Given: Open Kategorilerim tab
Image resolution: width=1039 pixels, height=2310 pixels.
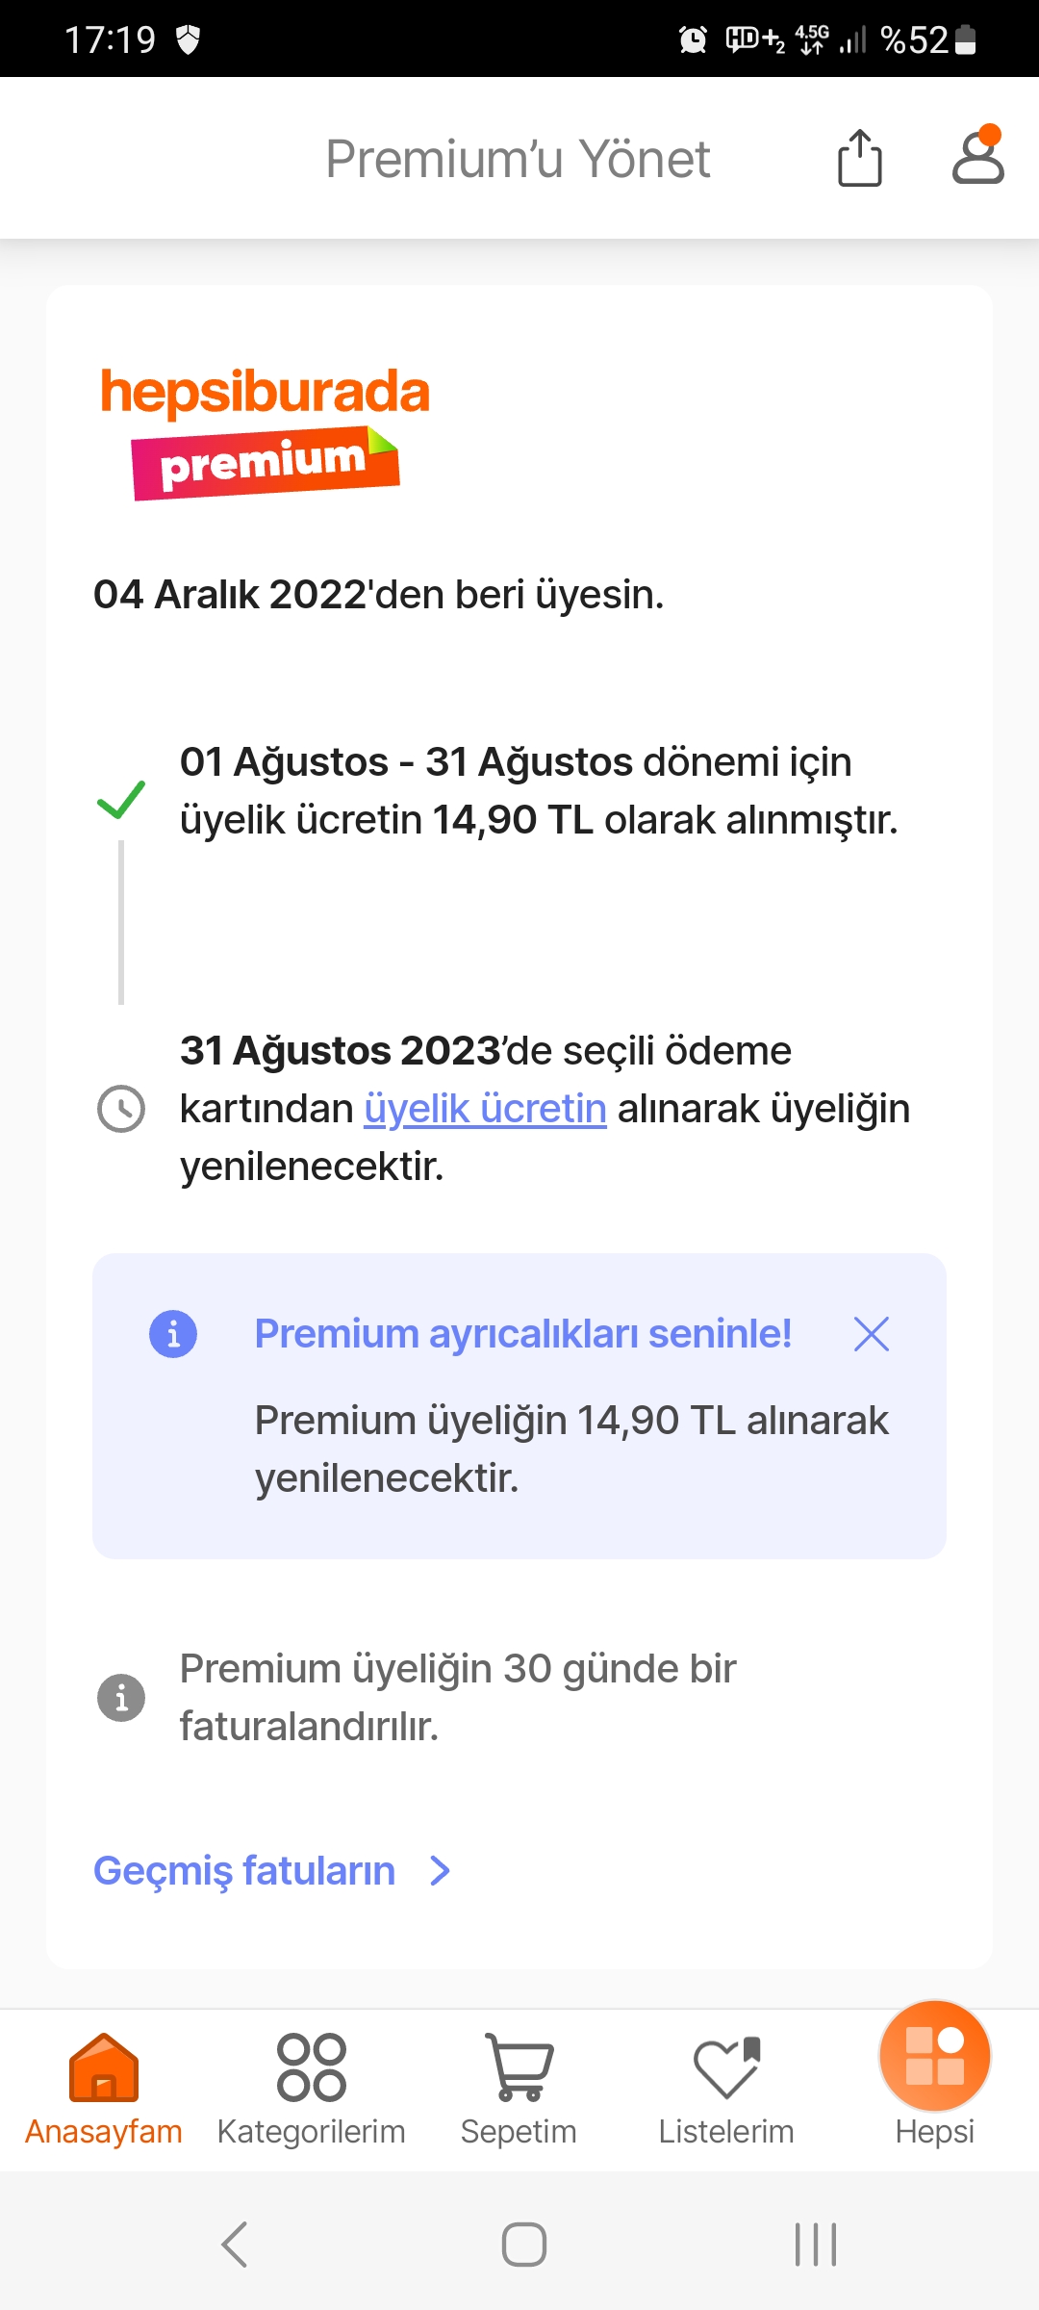Looking at the screenshot, I should [312, 2090].
